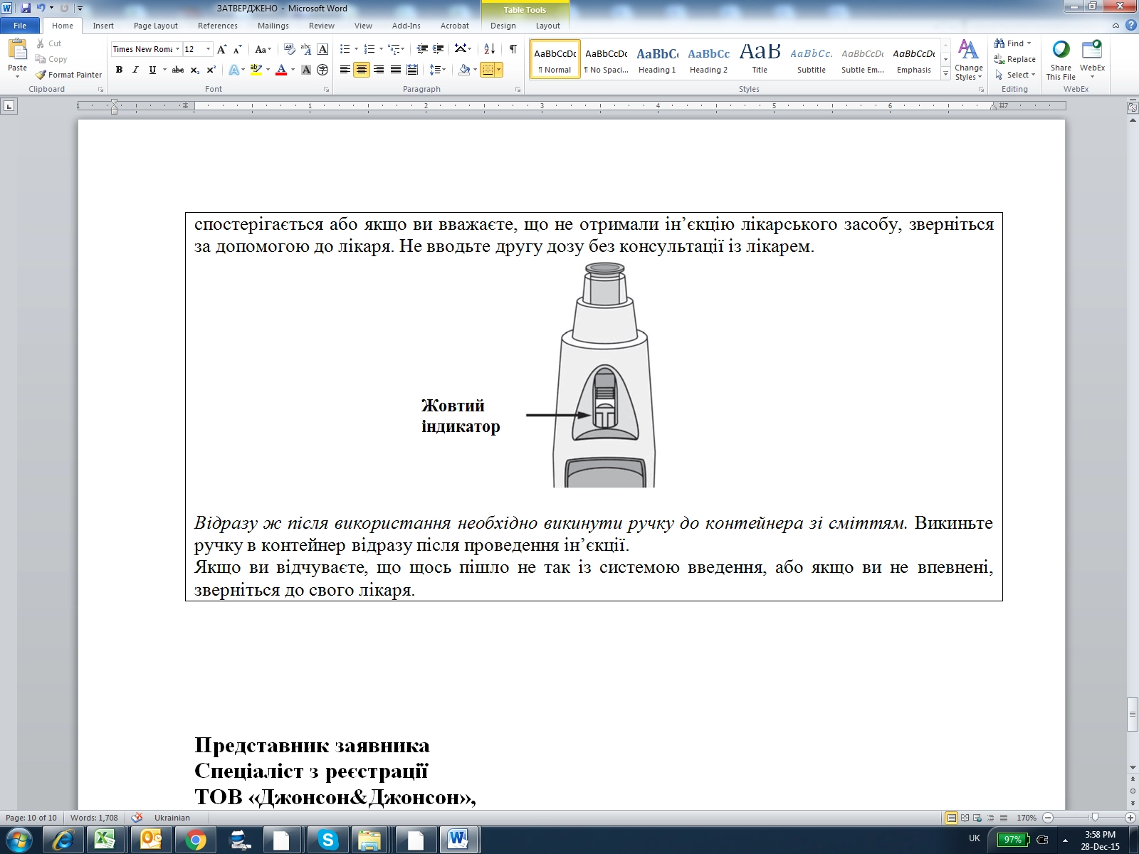Apply the Heading 1 style
The height and width of the screenshot is (854, 1139).
point(657,60)
